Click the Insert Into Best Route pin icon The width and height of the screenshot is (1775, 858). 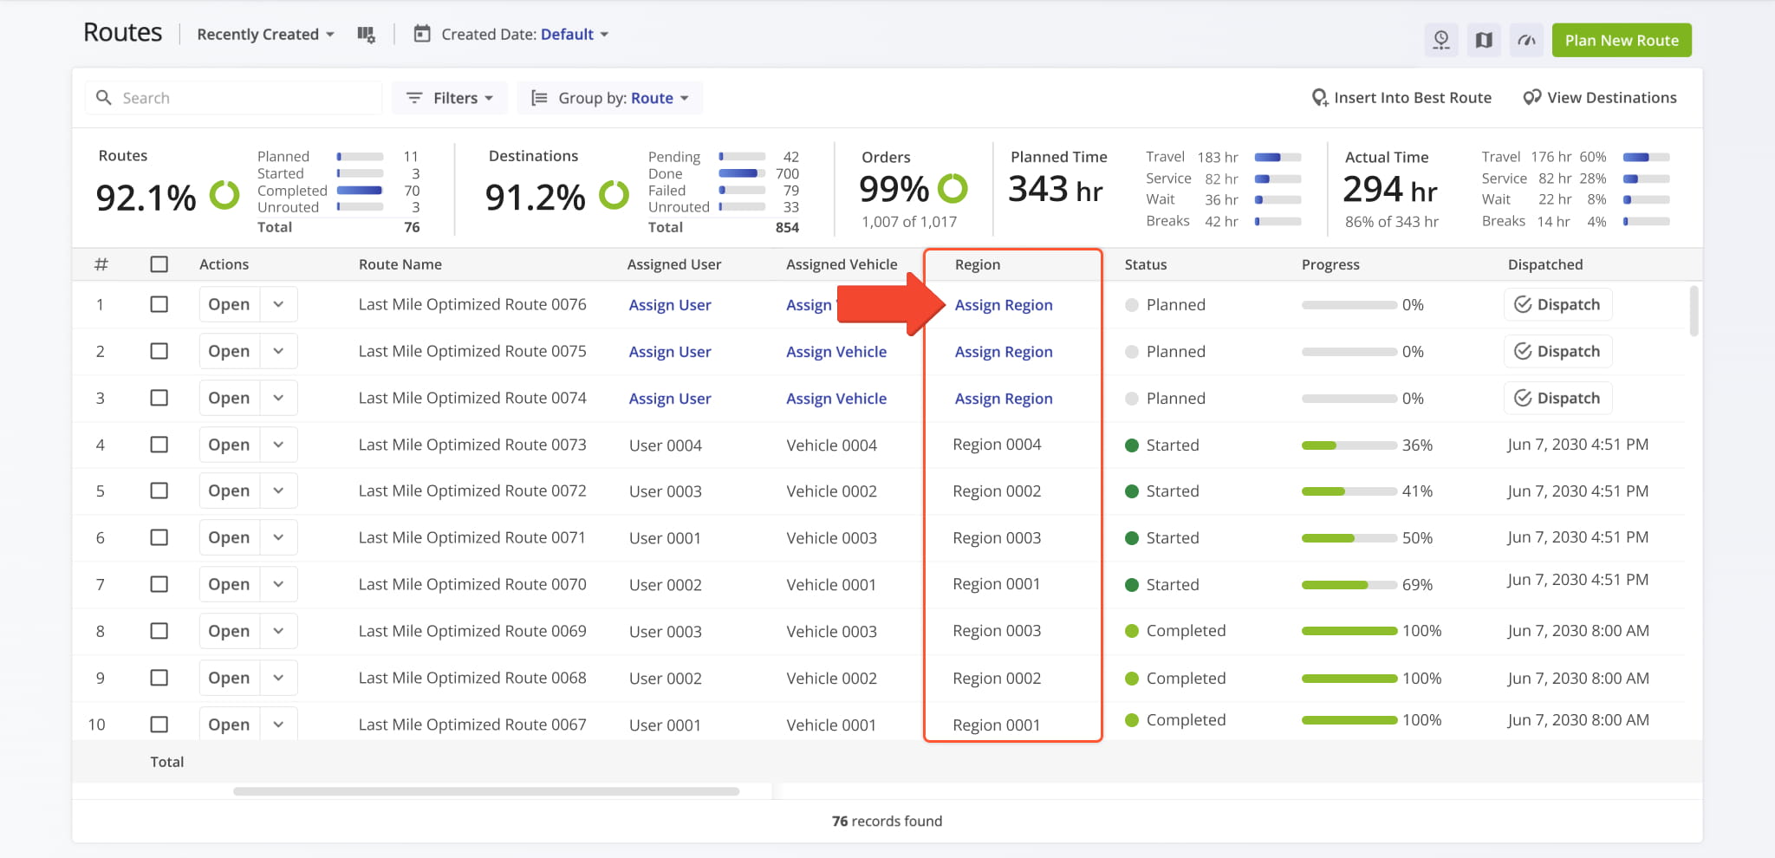tap(1319, 98)
